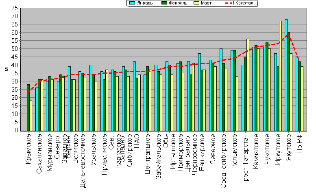Select the cyan January bar for ЦАО

tap(135, 96)
